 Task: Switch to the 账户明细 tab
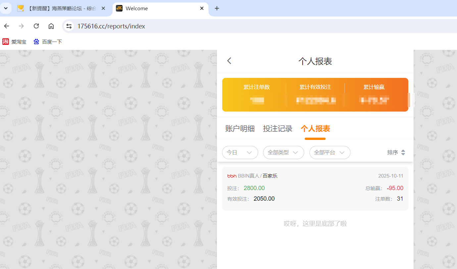click(x=240, y=128)
